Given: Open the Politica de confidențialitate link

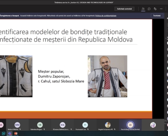Looking at the screenshot, I should point(106,16).
